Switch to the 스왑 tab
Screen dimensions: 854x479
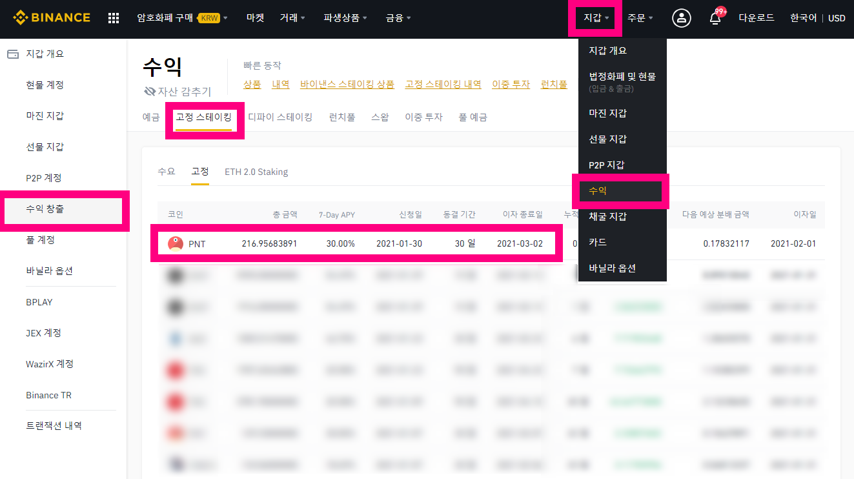click(380, 117)
